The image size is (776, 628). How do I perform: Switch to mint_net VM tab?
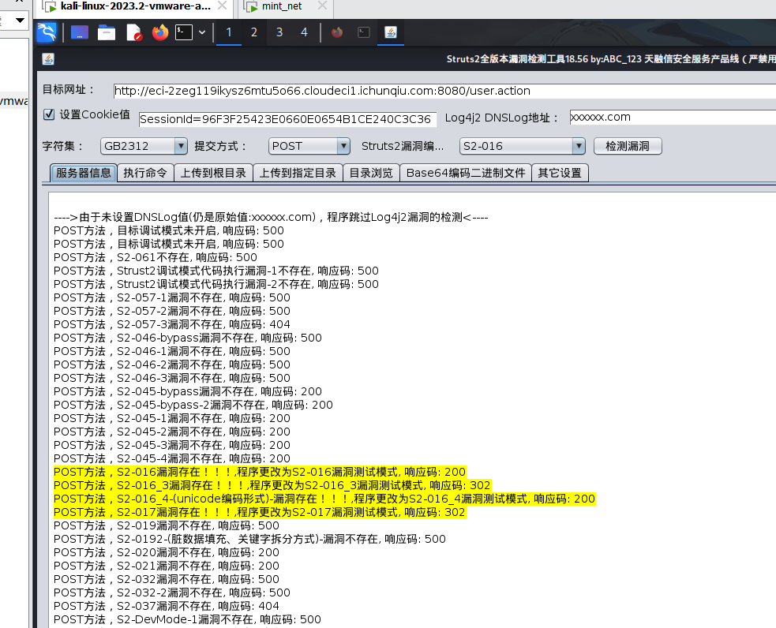coord(282,6)
